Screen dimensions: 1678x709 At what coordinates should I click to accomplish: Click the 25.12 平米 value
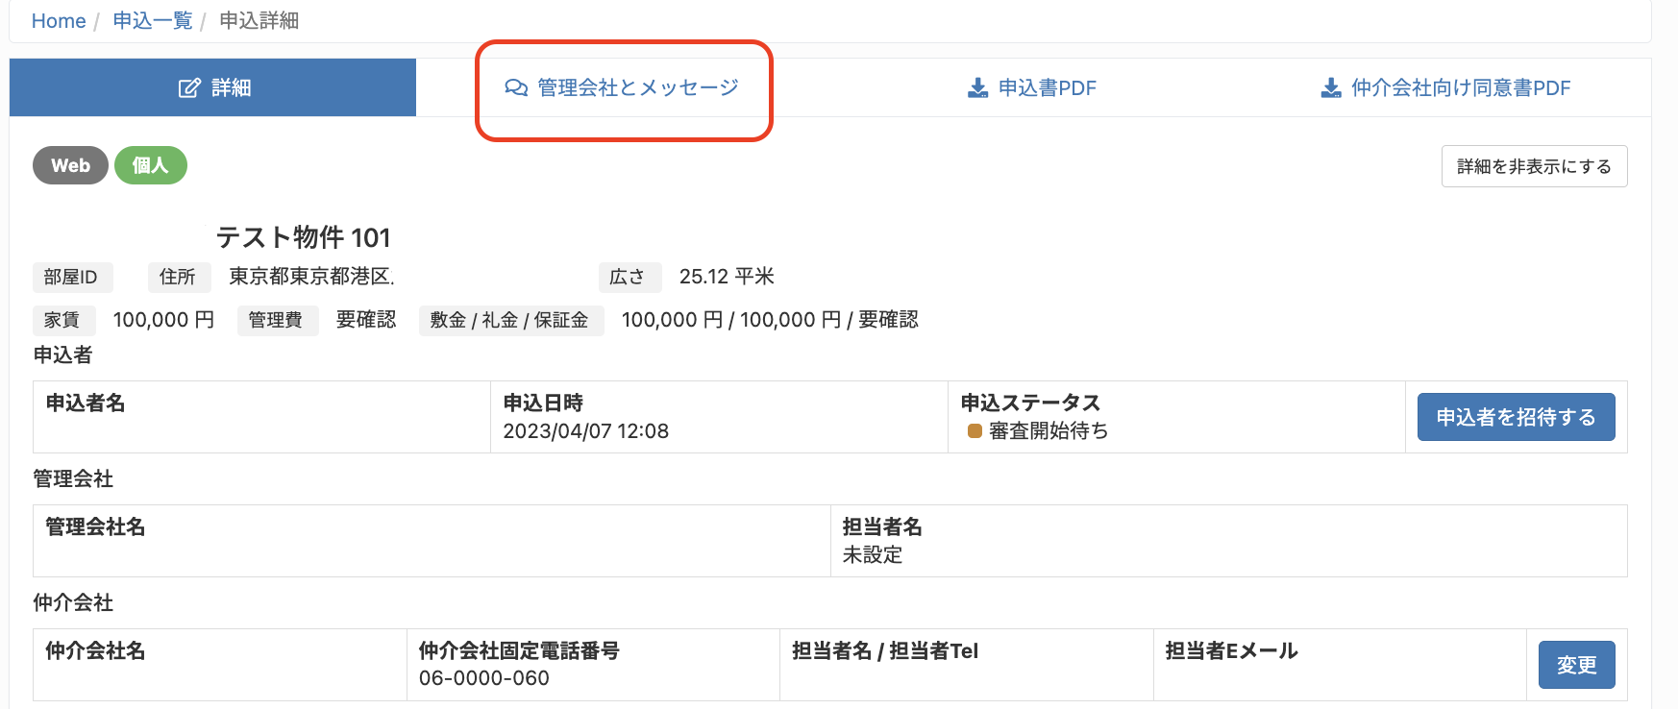(x=727, y=277)
